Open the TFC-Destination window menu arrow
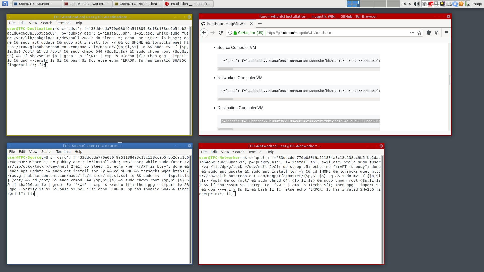484x272 pixels. (10, 17)
